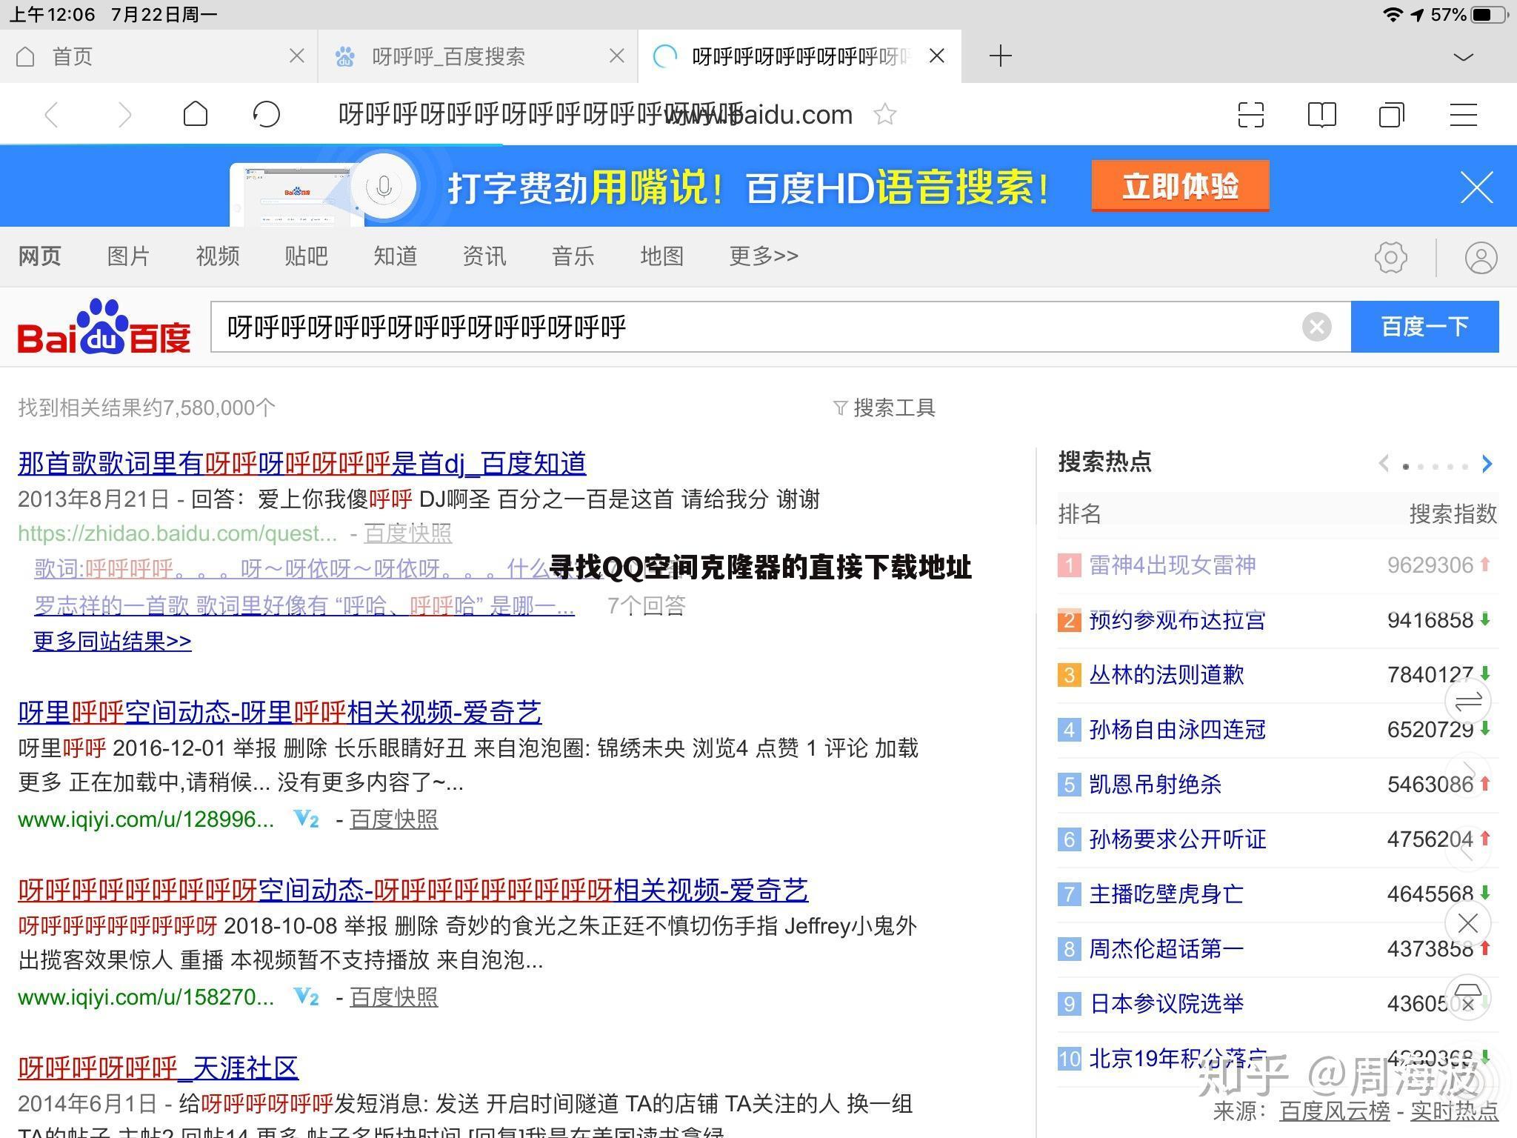Open hot topic 预约参观布达拉宫

(1177, 620)
